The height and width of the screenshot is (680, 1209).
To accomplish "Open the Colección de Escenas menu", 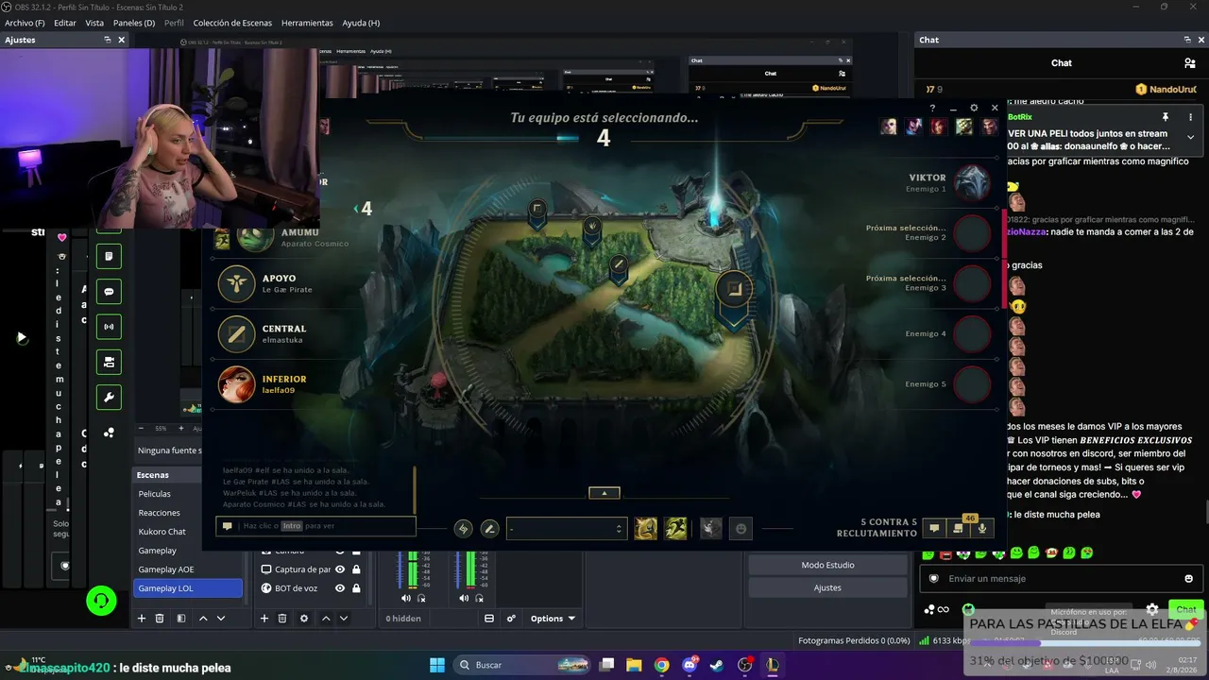I will (x=232, y=23).
